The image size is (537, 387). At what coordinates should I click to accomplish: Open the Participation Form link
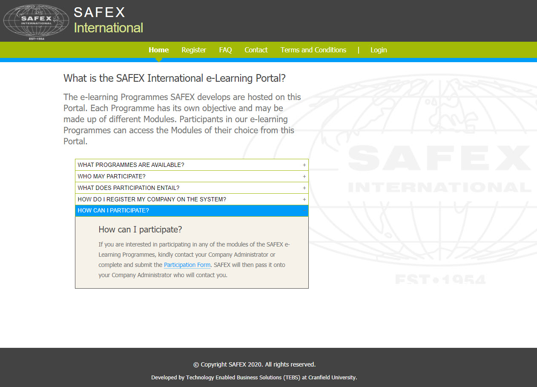pos(187,265)
